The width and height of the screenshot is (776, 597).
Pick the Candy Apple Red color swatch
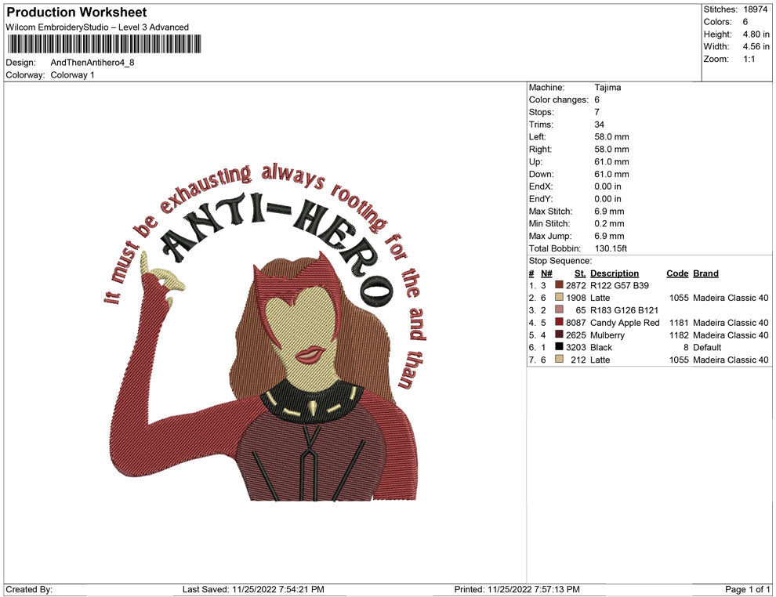(x=559, y=323)
